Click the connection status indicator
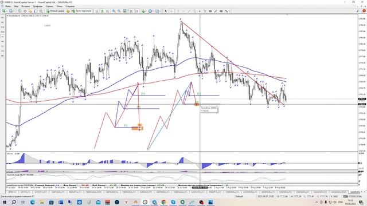The image size is (367, 206). [353, 196]
